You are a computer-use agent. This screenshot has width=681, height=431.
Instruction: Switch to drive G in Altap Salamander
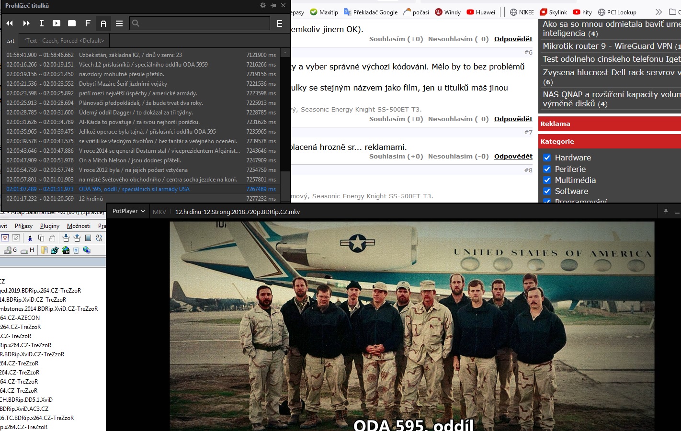(11, 250)
